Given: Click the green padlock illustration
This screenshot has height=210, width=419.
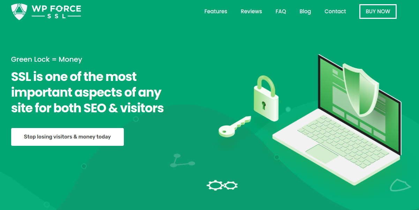Looking at the screenshot, I should (x=265, y=99).
